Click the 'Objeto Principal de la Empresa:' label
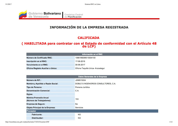Viewport: 178px width, 126px height. click(41, 107)
